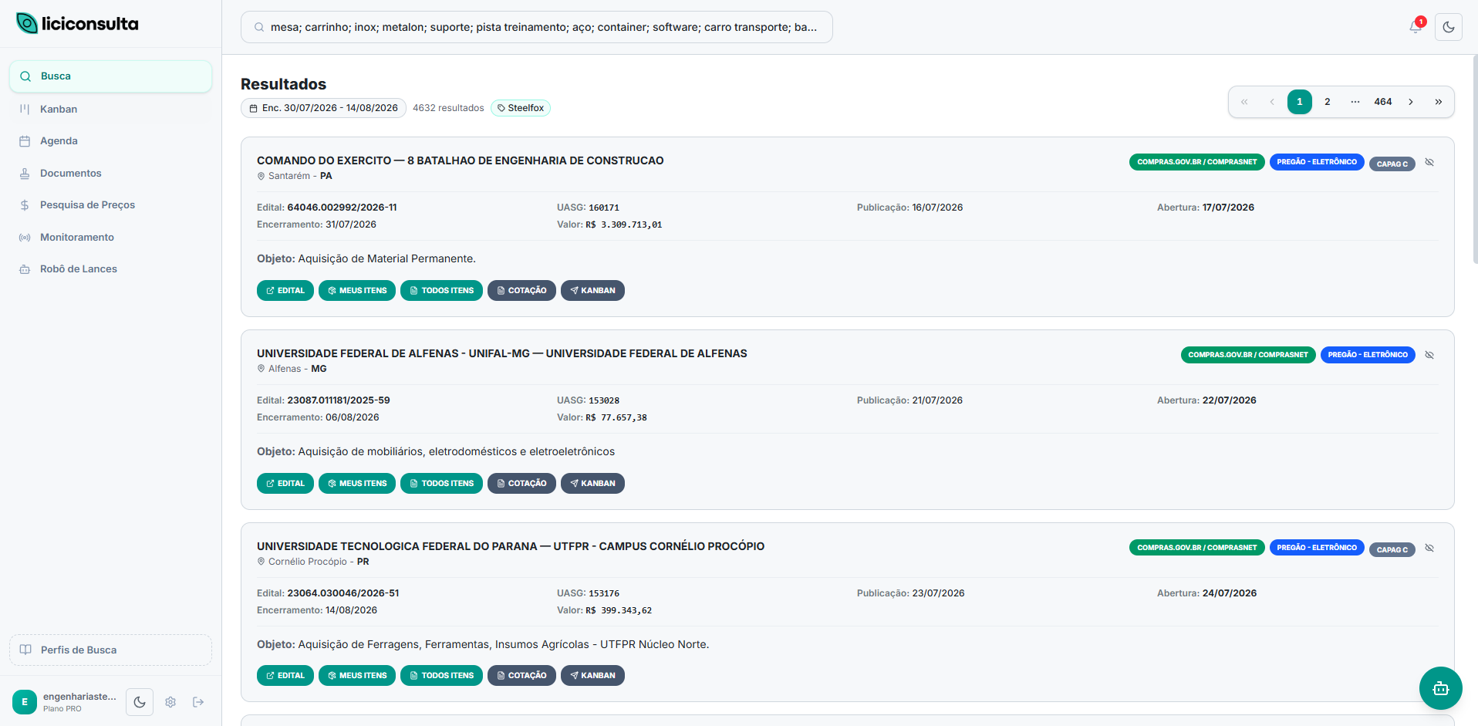Open Meus Itens for UTFPR Cornélio Procópio
Screen dimensions: 1478x726
point(357,676)
